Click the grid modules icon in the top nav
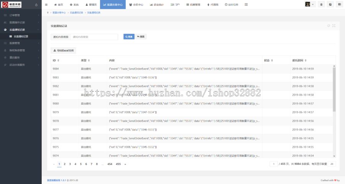 (x=246, y=5)
